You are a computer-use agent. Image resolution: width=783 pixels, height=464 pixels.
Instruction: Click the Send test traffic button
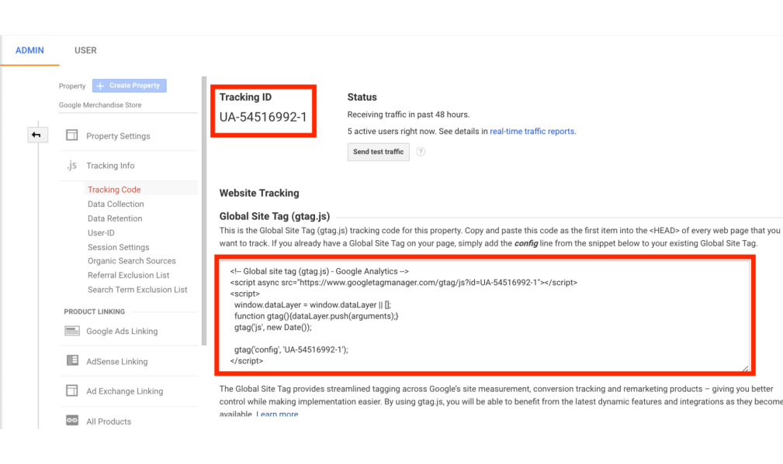pyautogui.click(x=378, y=152)
